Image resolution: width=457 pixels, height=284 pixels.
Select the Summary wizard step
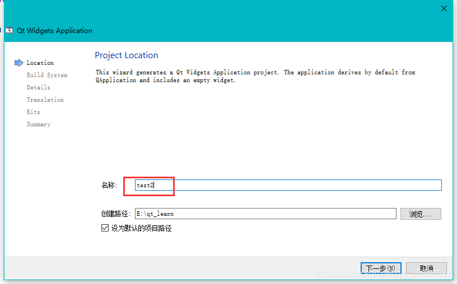coord(39,124)
